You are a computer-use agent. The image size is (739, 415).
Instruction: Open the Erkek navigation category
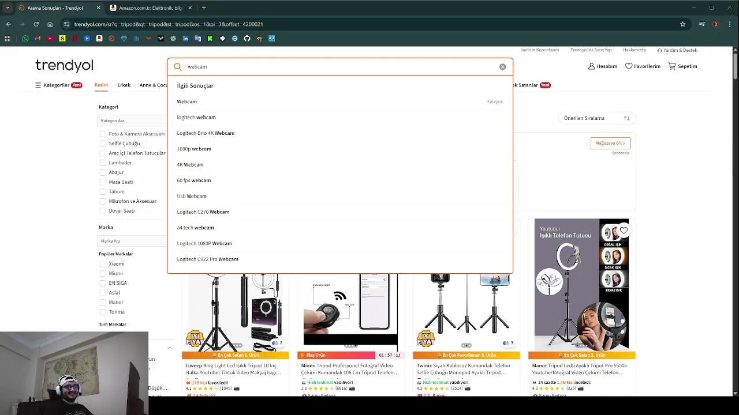[x=124, y=85]
